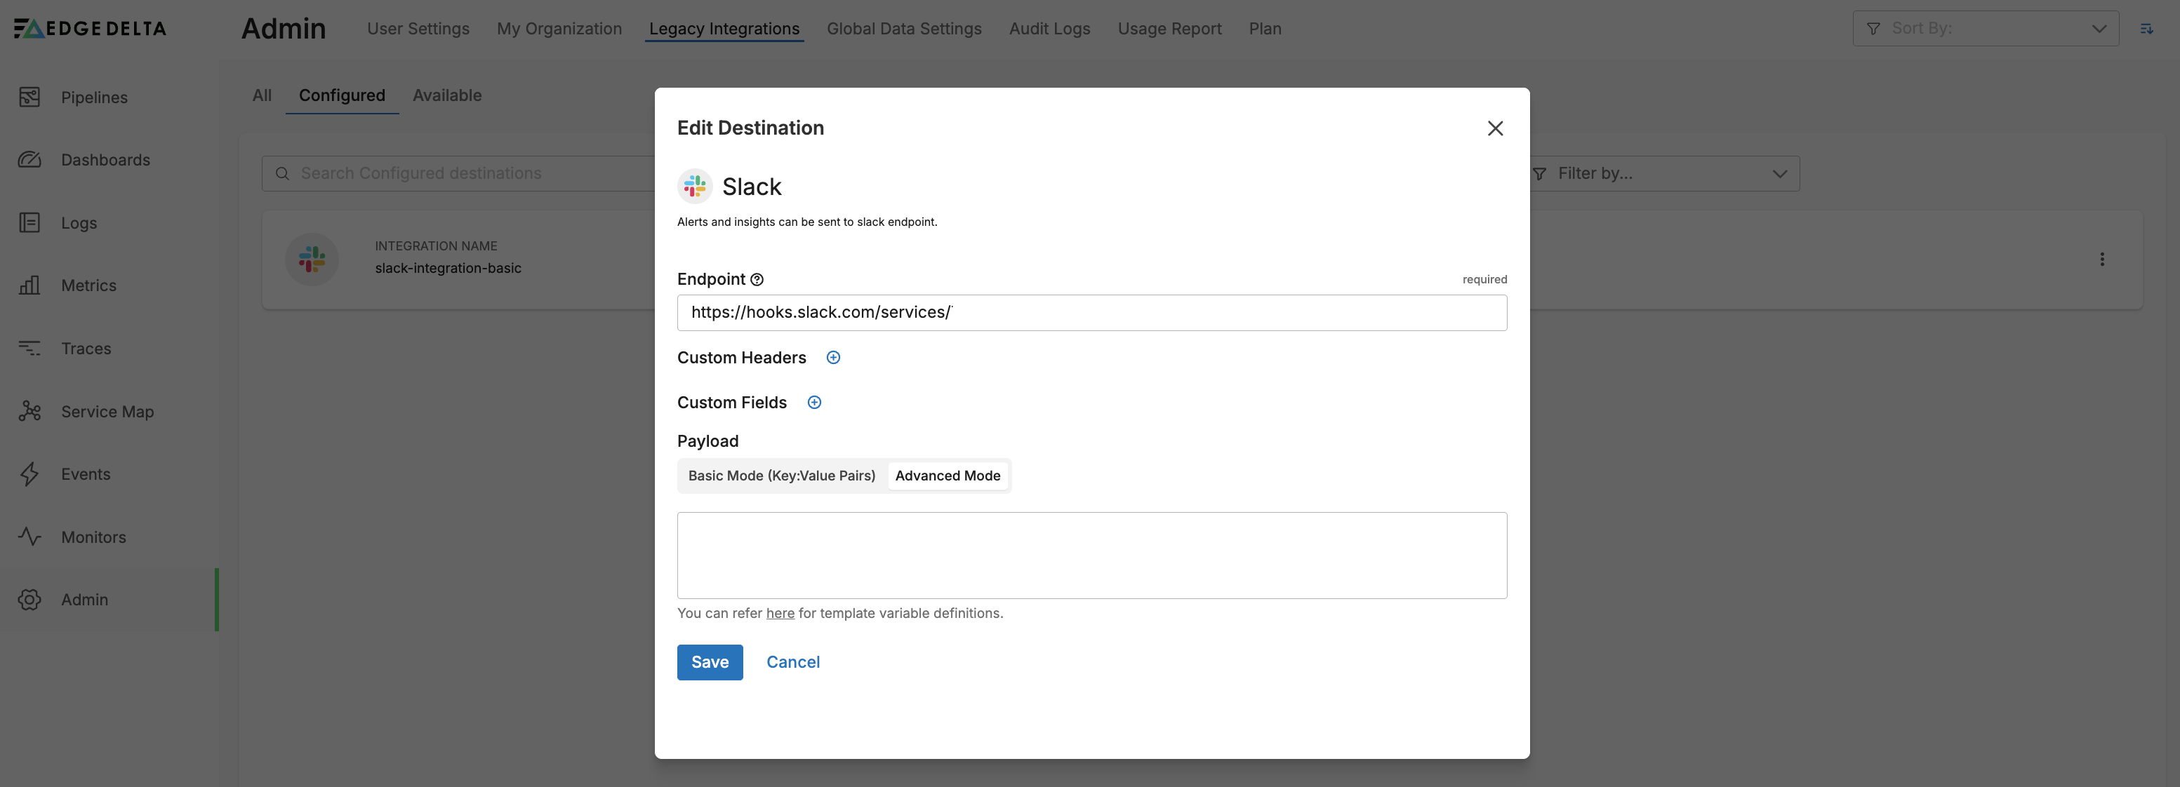2180x787 pixels.
Task: Expand the Sort By dropdown
Action: (2099, 29)
